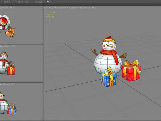Open the Populate ribbon tab
The width and height of the screenshot is (161, 121).
pos(39,2)
